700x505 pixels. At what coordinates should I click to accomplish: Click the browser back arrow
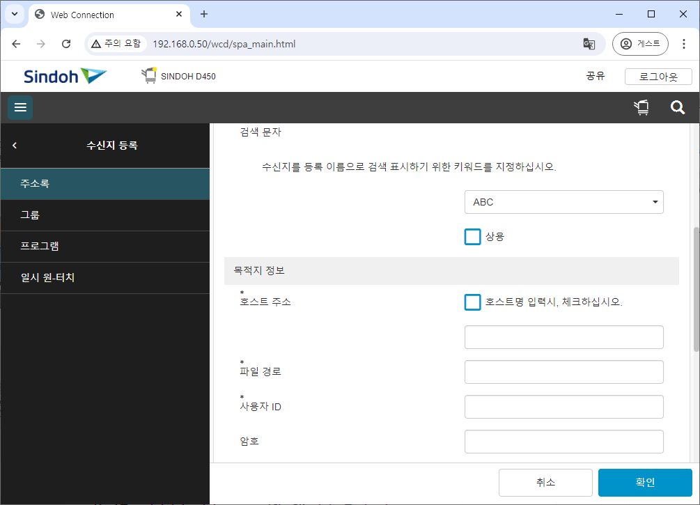pos(16,44)
